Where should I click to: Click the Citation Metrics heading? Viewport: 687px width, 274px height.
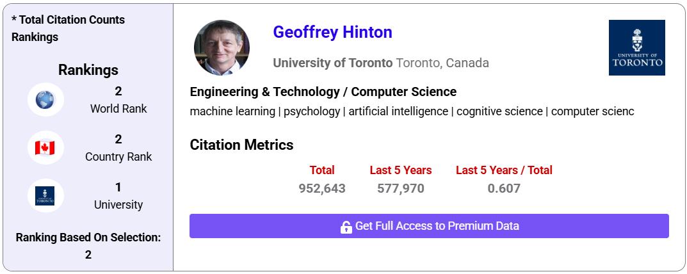point(241,145)
